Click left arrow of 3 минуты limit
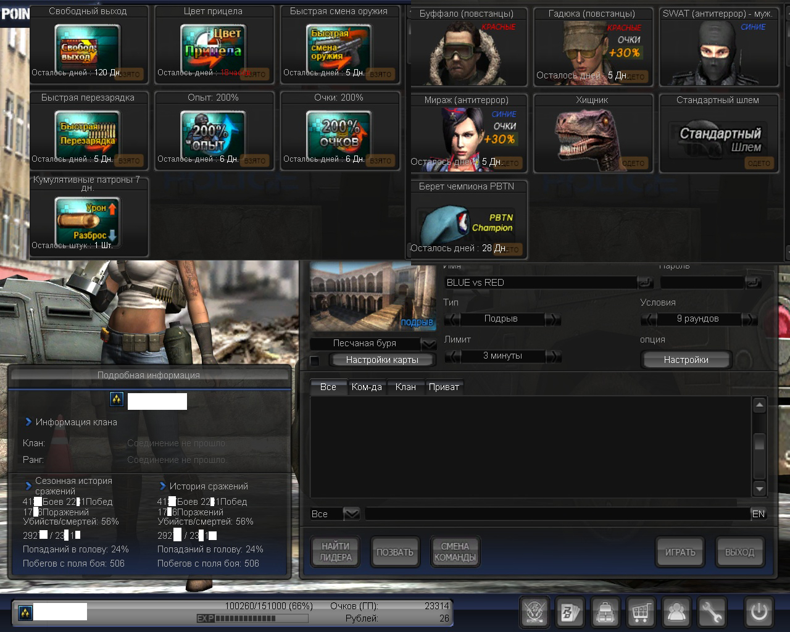This screenshot has width=790, height=632. point(452,356)
